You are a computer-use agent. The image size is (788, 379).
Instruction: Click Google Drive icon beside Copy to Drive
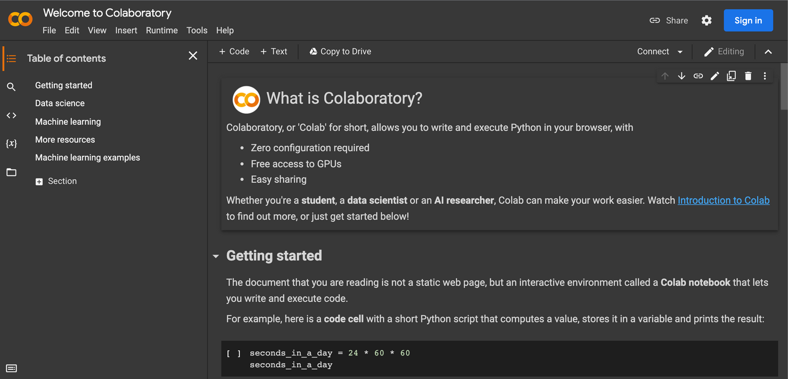point(314,51)
